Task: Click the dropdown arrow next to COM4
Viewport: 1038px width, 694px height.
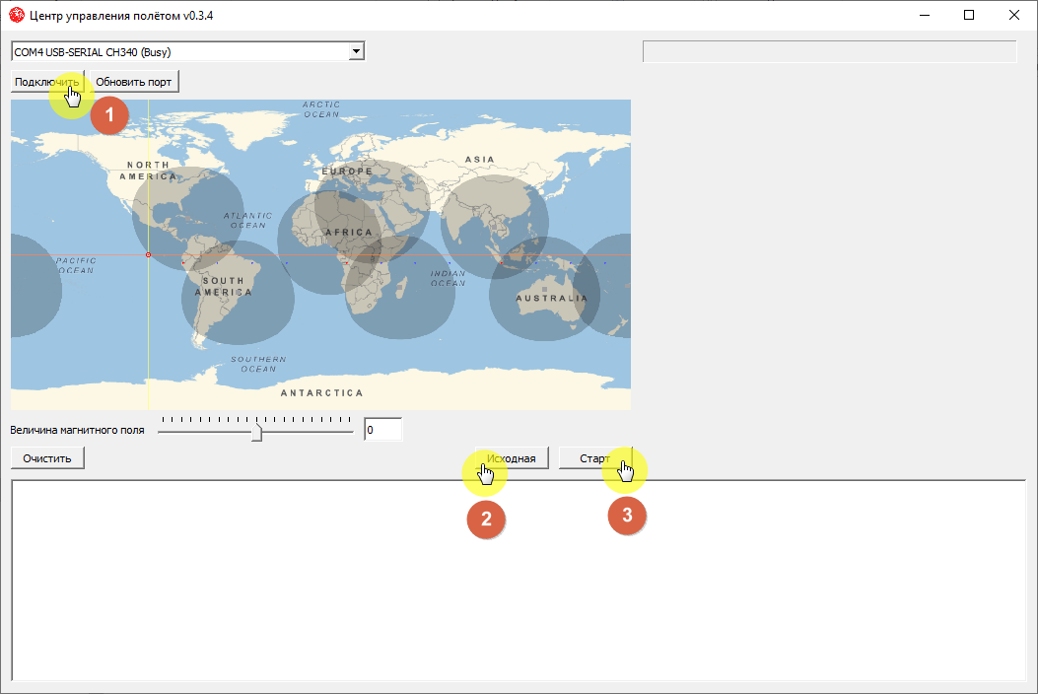Action: (357, 50)
